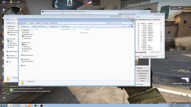Screen dimensions: 191x107
Task: Open the Параметры menu in Task Manager
Action: coord(127,17)
